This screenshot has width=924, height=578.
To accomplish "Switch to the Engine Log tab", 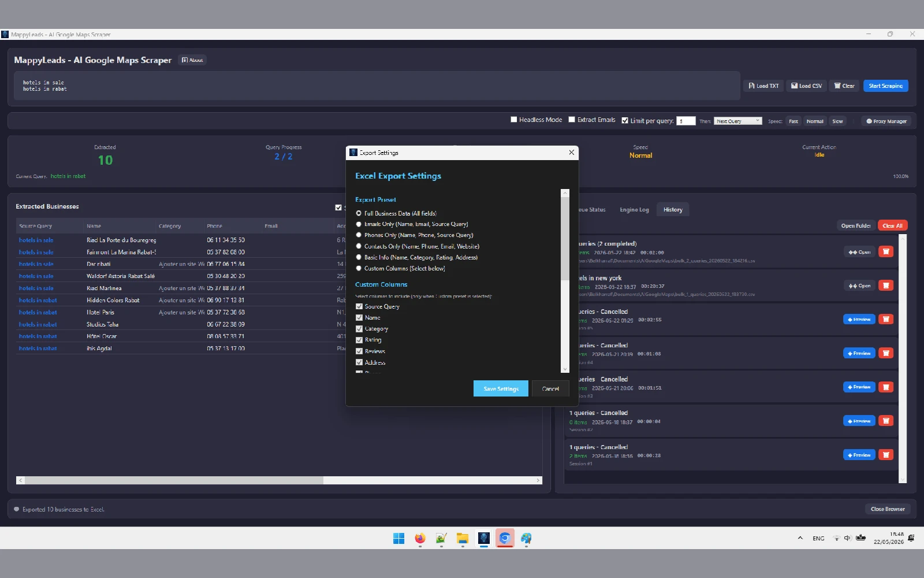I will (634, 210).
